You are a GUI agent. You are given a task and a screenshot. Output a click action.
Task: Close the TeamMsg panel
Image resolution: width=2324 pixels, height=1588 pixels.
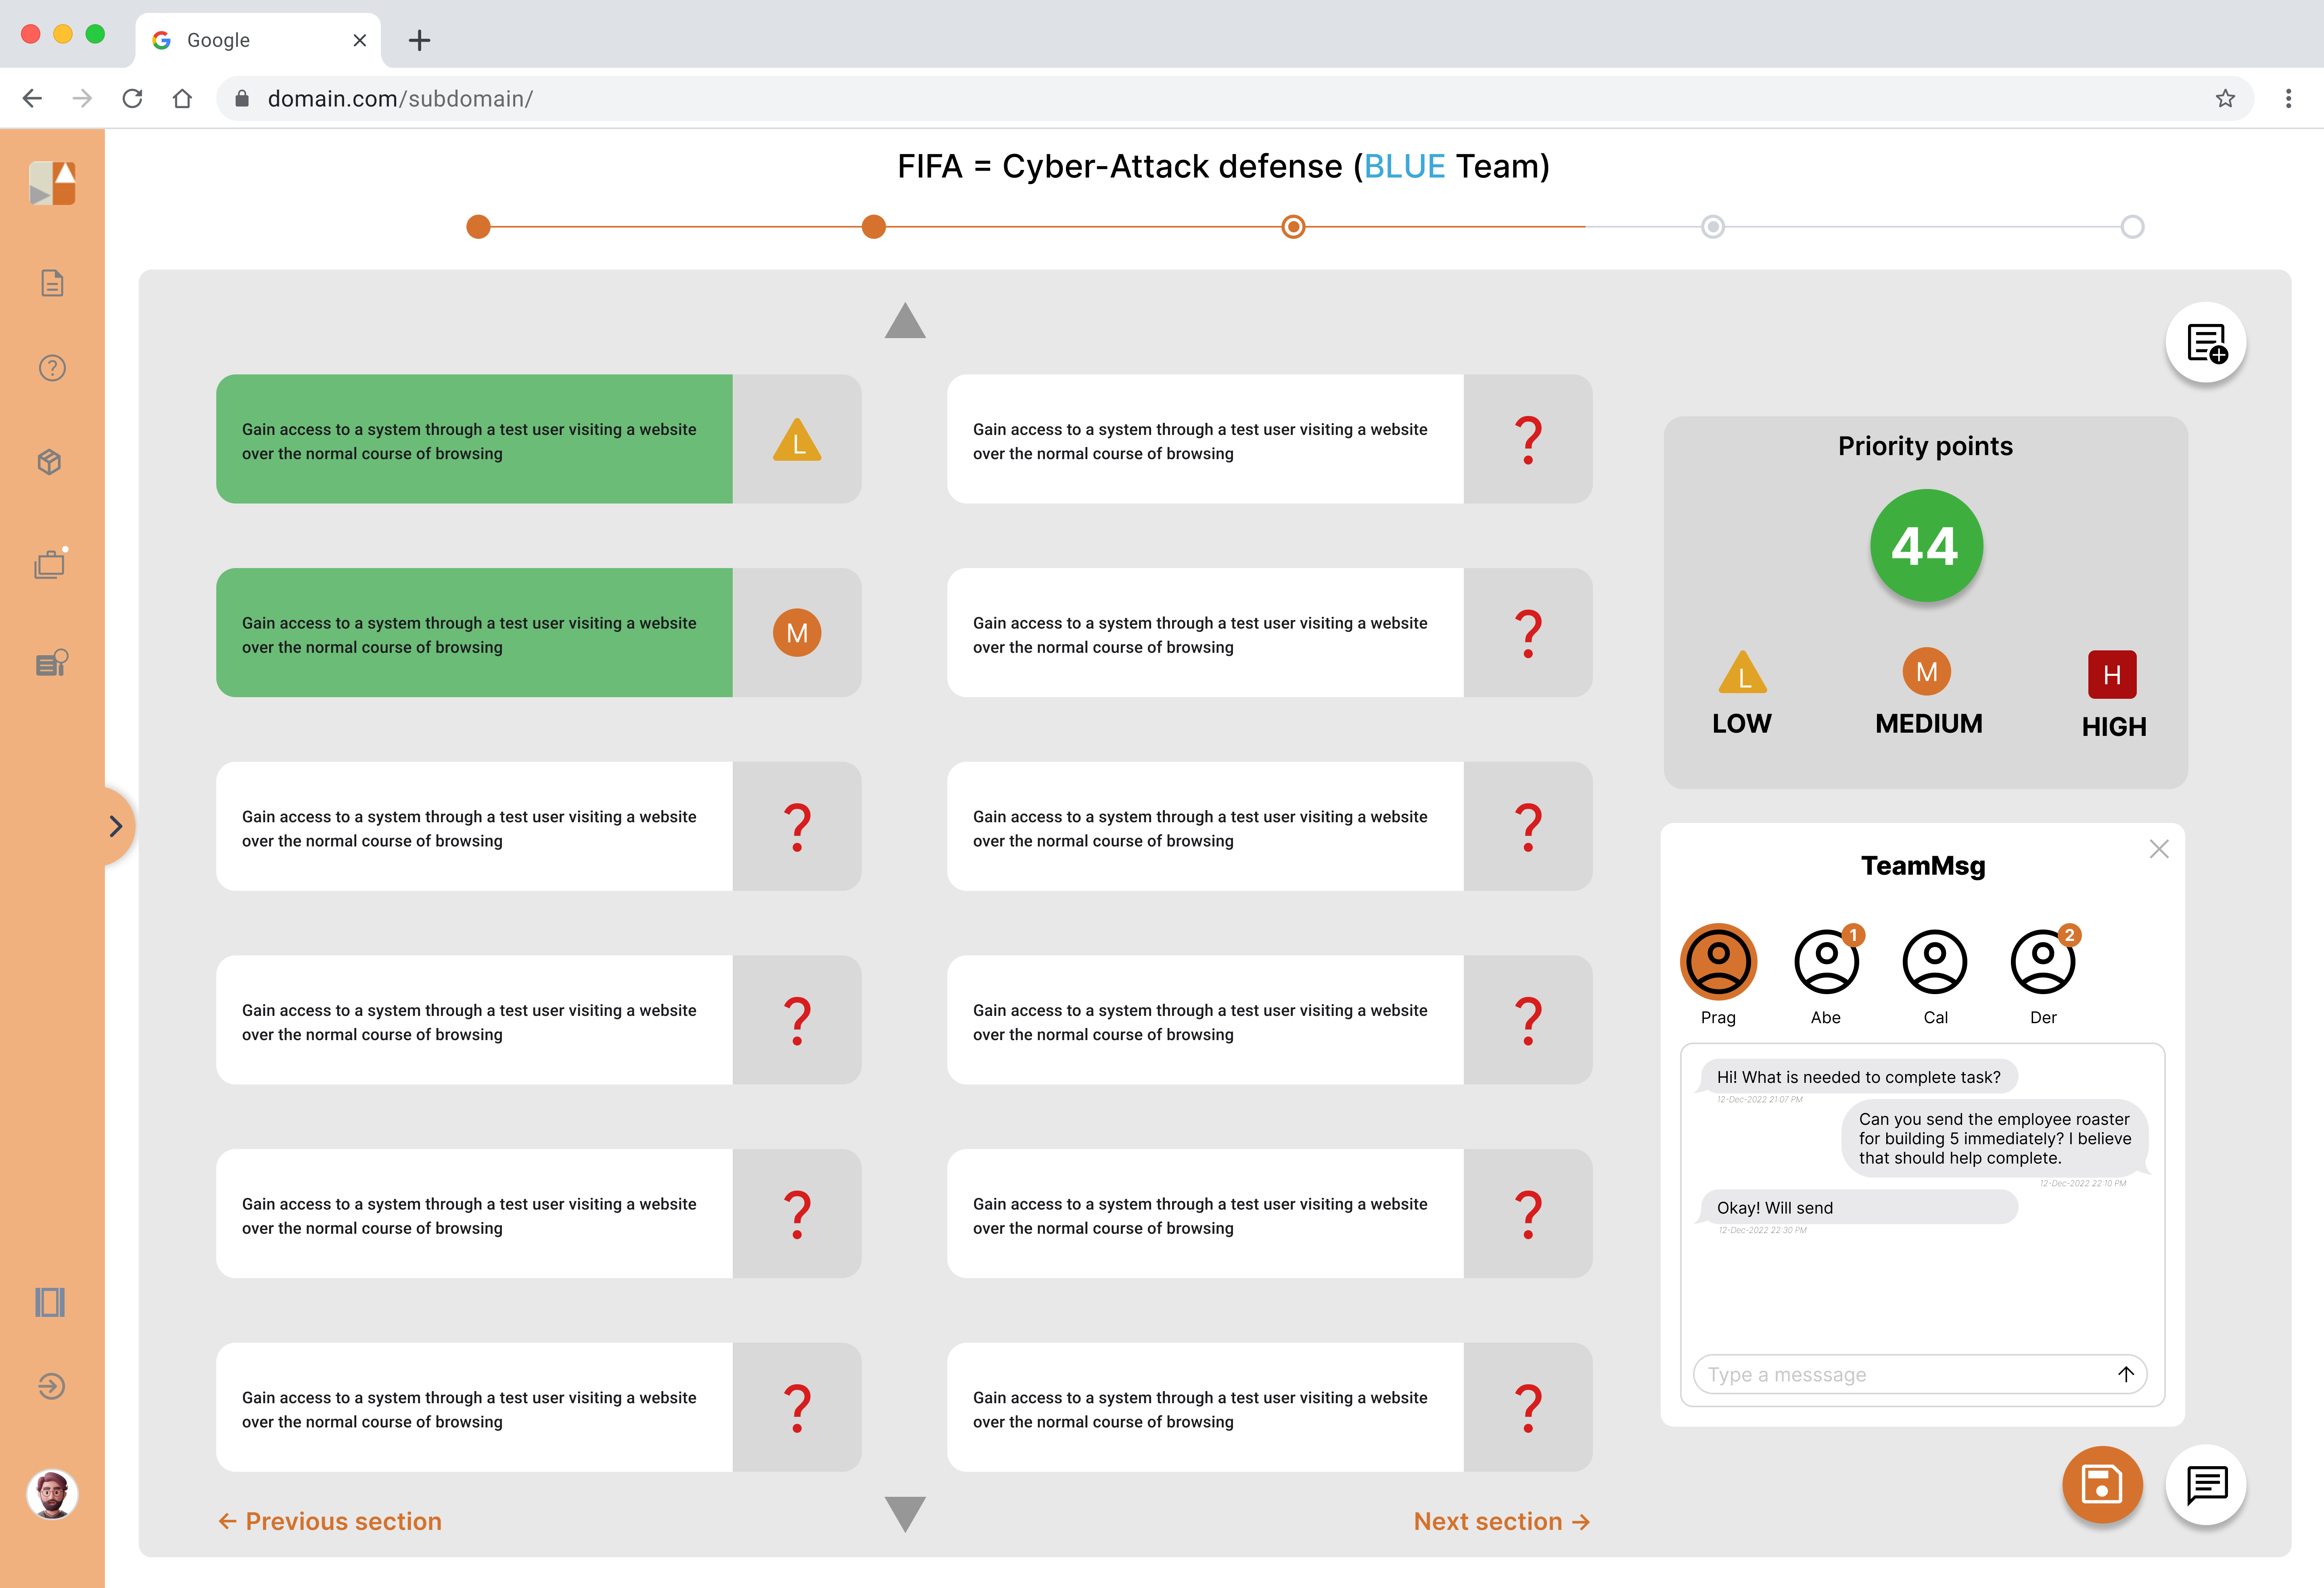click(x=2159, y=849)
